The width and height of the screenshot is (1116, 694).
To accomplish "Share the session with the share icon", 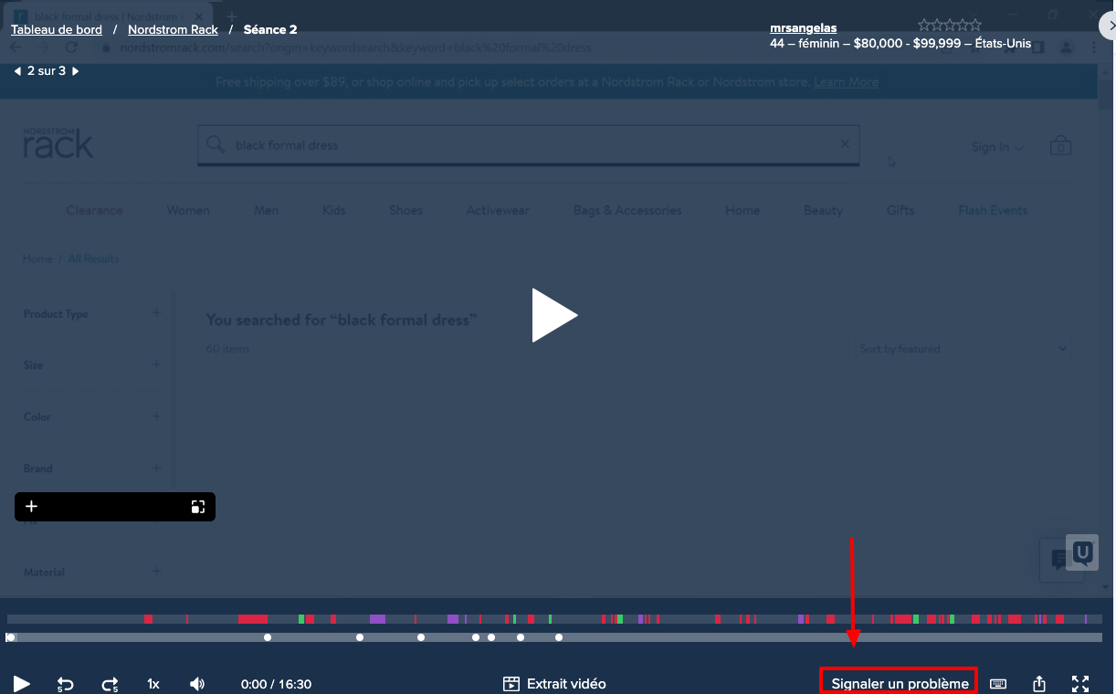I will click(x=1039, y=684).
